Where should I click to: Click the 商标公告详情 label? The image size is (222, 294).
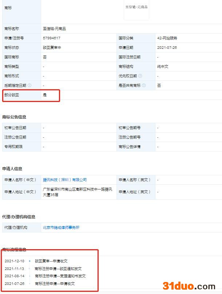point(130,146)
